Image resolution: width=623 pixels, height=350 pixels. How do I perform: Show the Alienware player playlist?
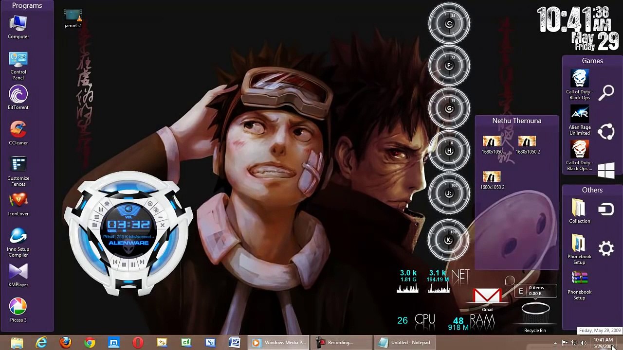(x=96, y=217)
